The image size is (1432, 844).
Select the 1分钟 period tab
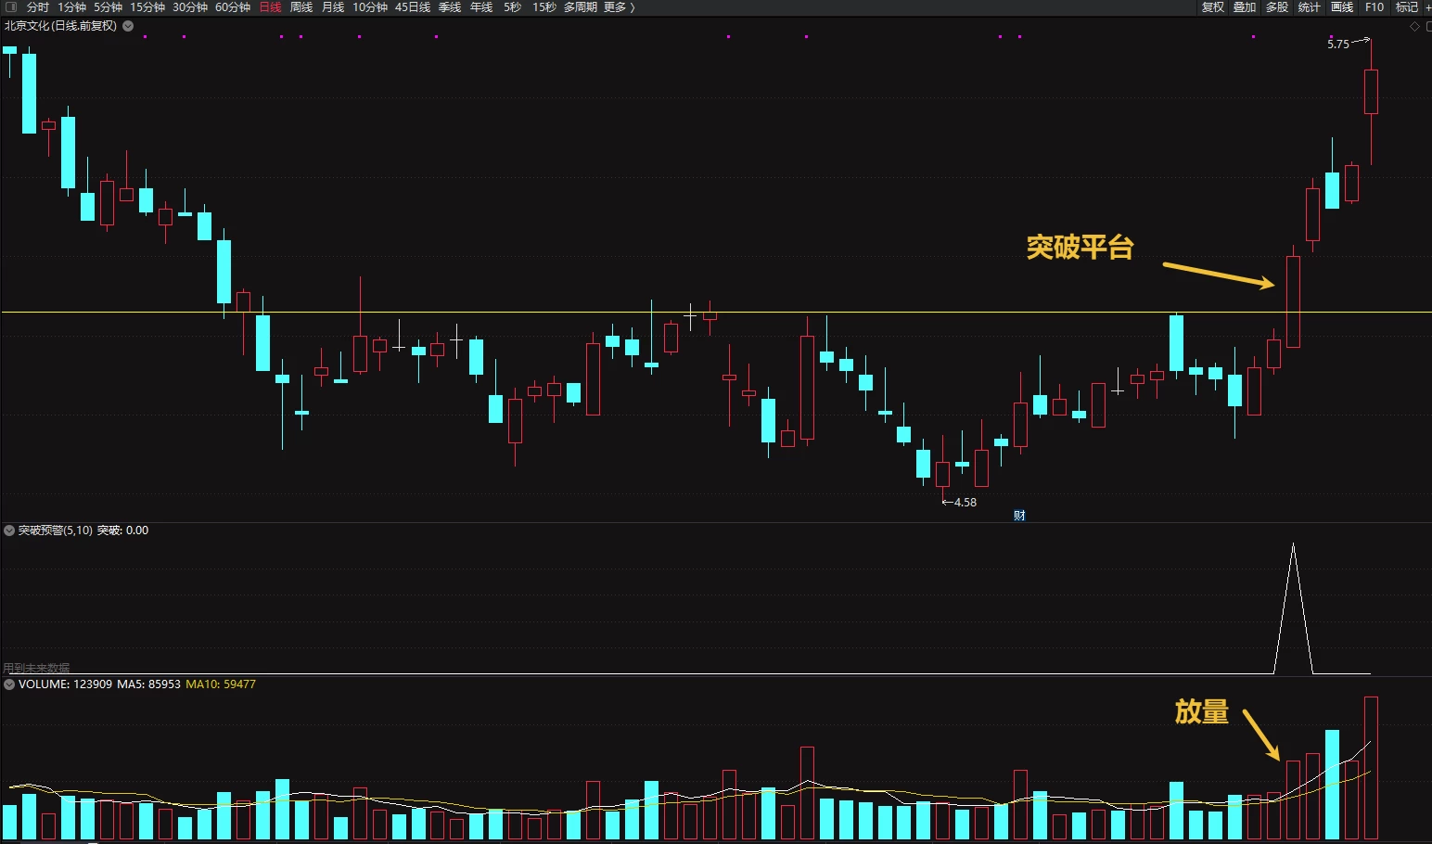pyautogui.click(x=71, y=6)
